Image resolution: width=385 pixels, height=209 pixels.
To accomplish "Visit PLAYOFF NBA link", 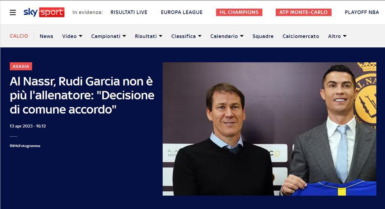I will (x=362, y=12).
